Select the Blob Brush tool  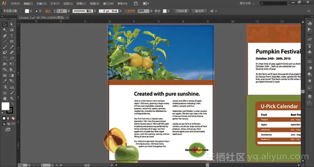(x=5, y=52)
